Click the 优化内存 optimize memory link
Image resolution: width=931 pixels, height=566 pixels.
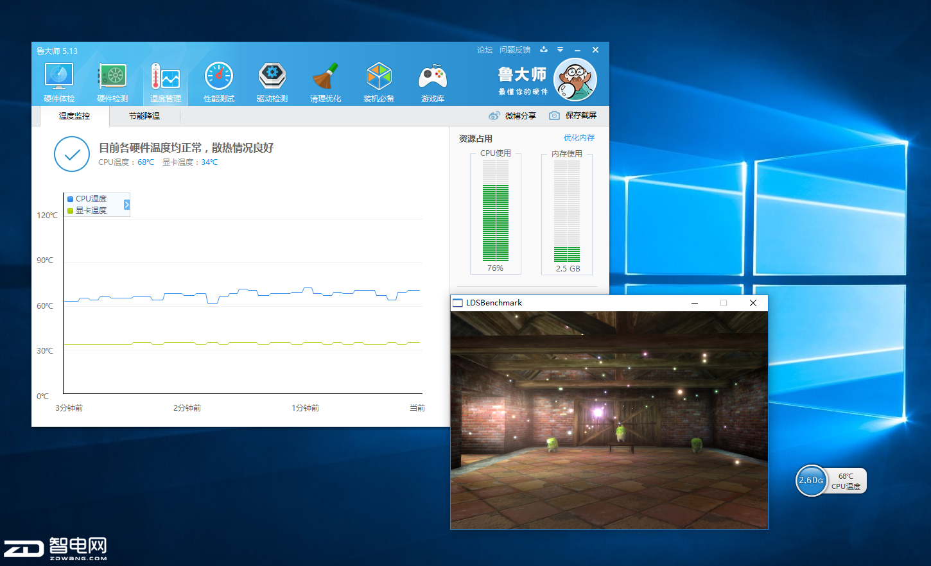[579, 138]
